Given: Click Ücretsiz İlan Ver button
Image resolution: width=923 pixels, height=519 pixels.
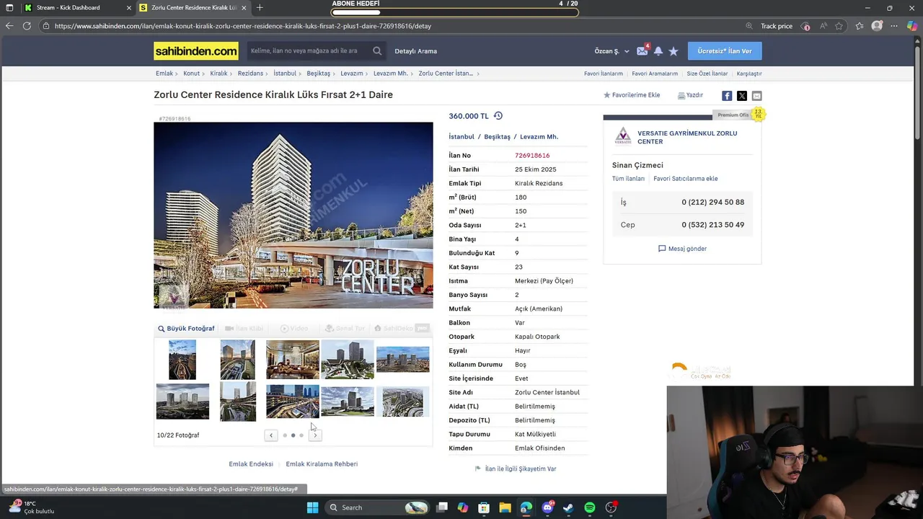Looking at the screenshot, I should (725, 51).
